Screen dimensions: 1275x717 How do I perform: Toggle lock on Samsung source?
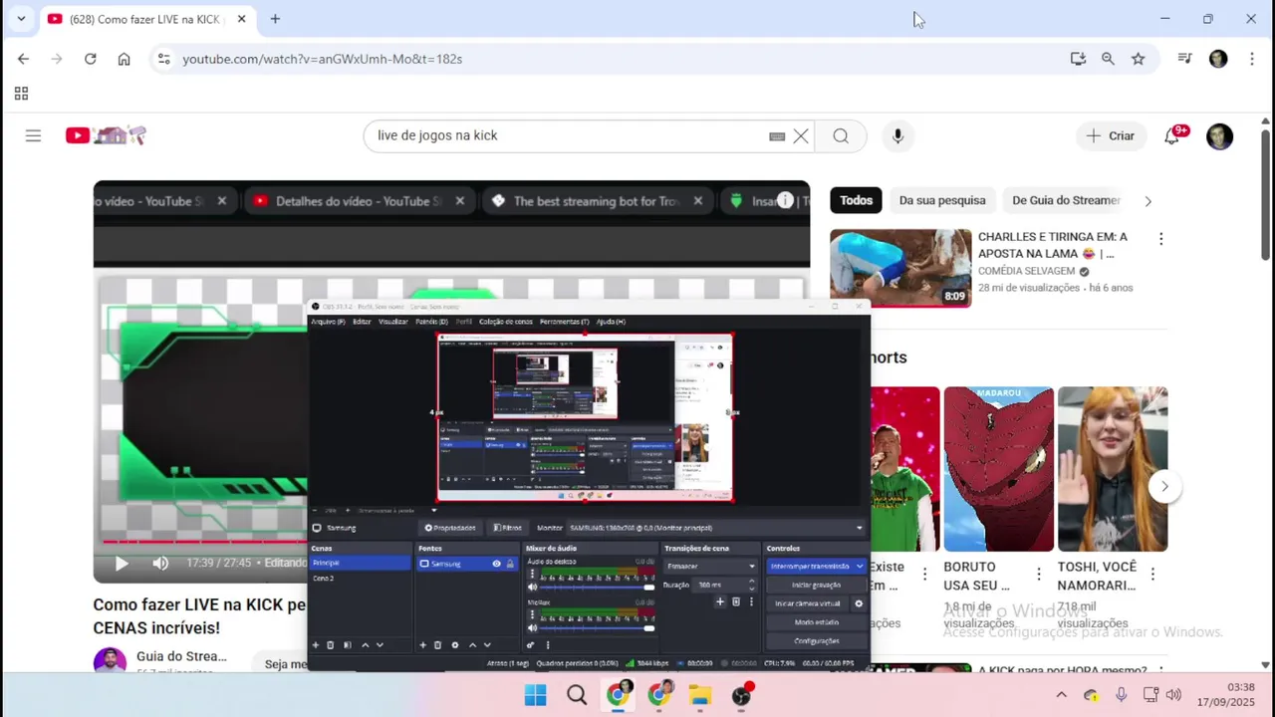[510, 564]
